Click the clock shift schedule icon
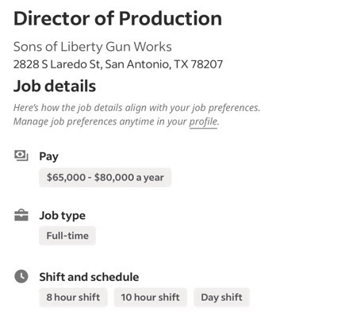349x323 pixels. pyautogui.click(x=21, y=276)
